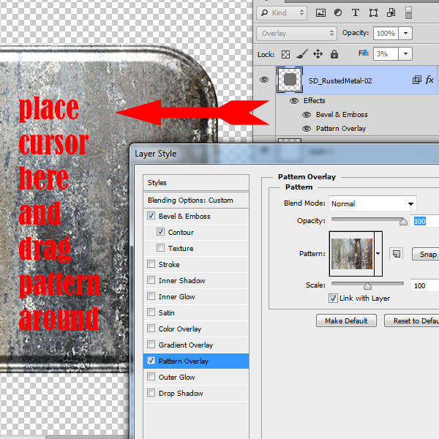Image resolution: width=439 pixels, height=439 pixels.
Task: Open the Kind filter dropdown
Action: pyautogui.click(x=282, y=13)
